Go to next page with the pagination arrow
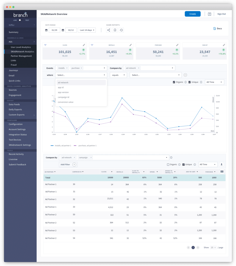The image size is (236, 266). click(x=197, y=248)
